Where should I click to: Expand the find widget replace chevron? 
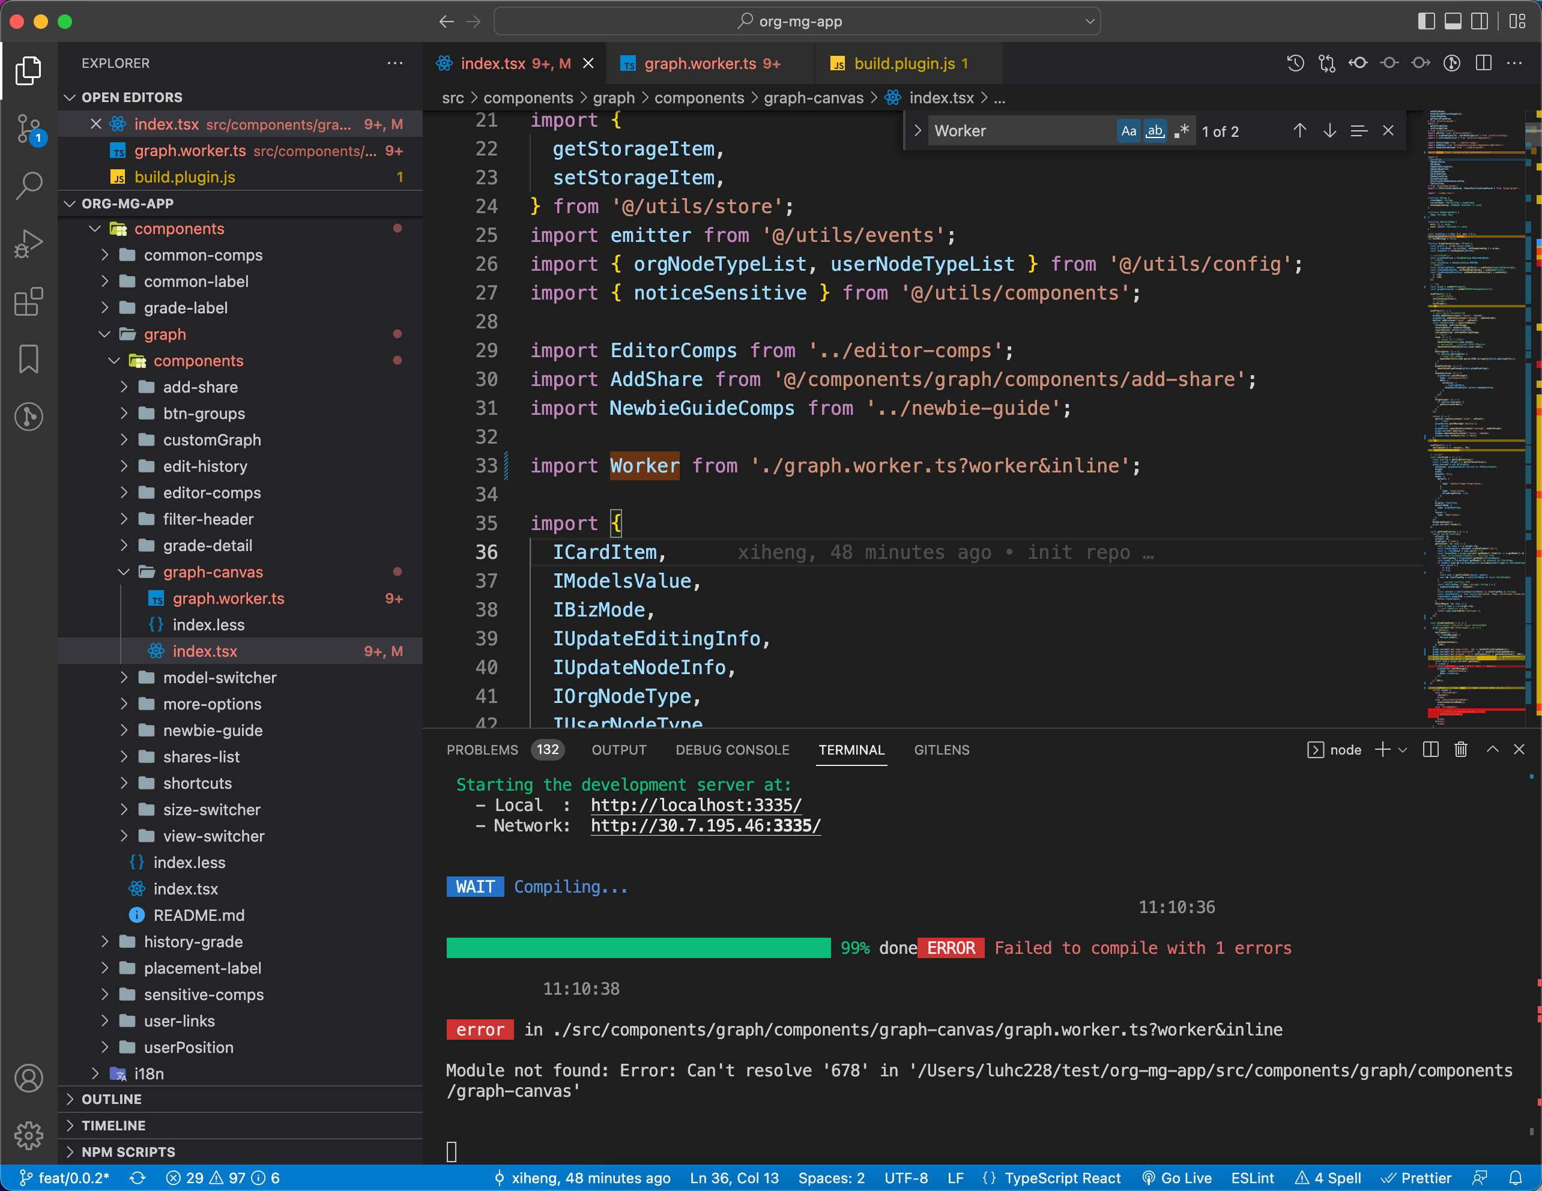point(917,131)
